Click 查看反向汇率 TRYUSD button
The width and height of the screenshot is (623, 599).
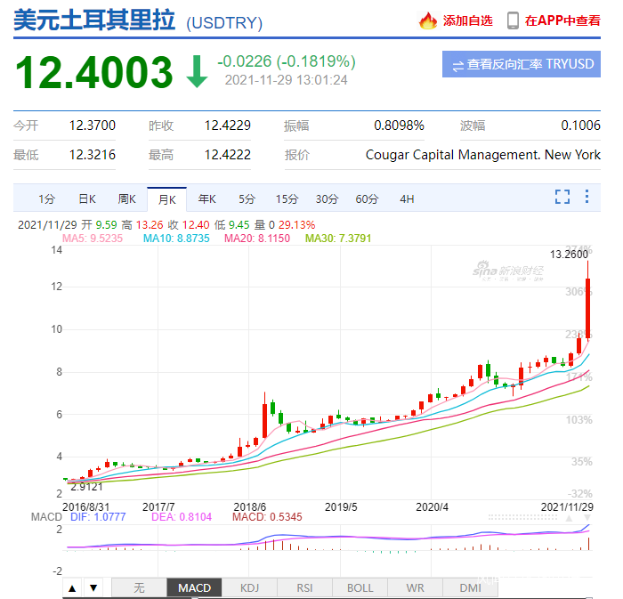522,64
